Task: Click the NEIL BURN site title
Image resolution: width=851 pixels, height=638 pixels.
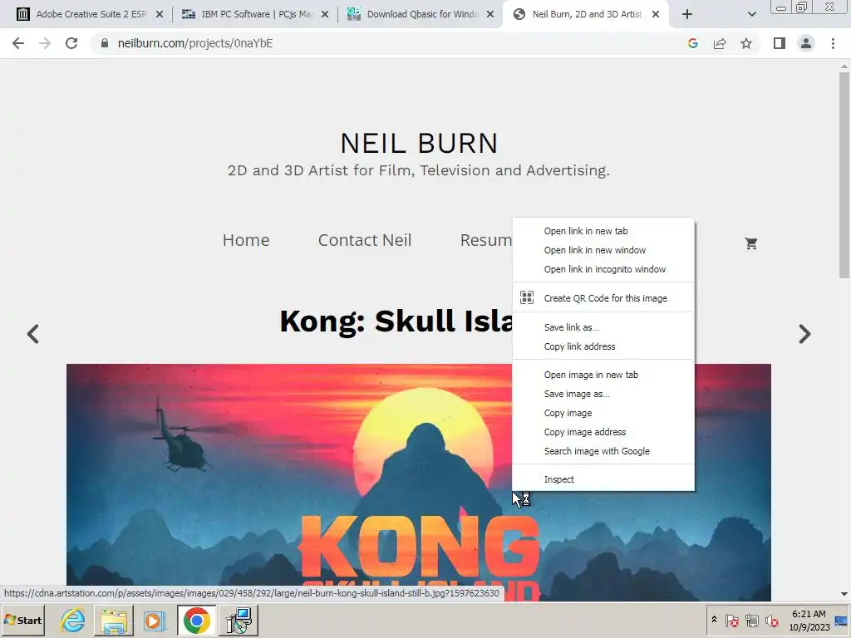Action: [x=419, y=144]
